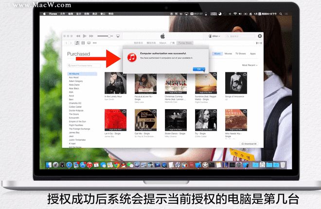
Task: Open the Let It Go - Single title
Action: point(113,133)
